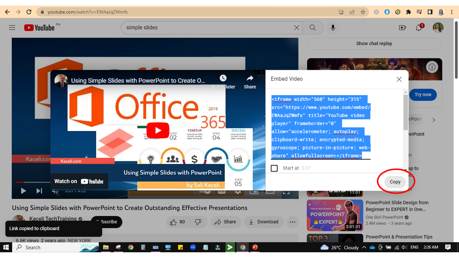Open Chrome extensions puzzle icon
This screenshot has height=258, width=459.
click(x=408, y=12)
